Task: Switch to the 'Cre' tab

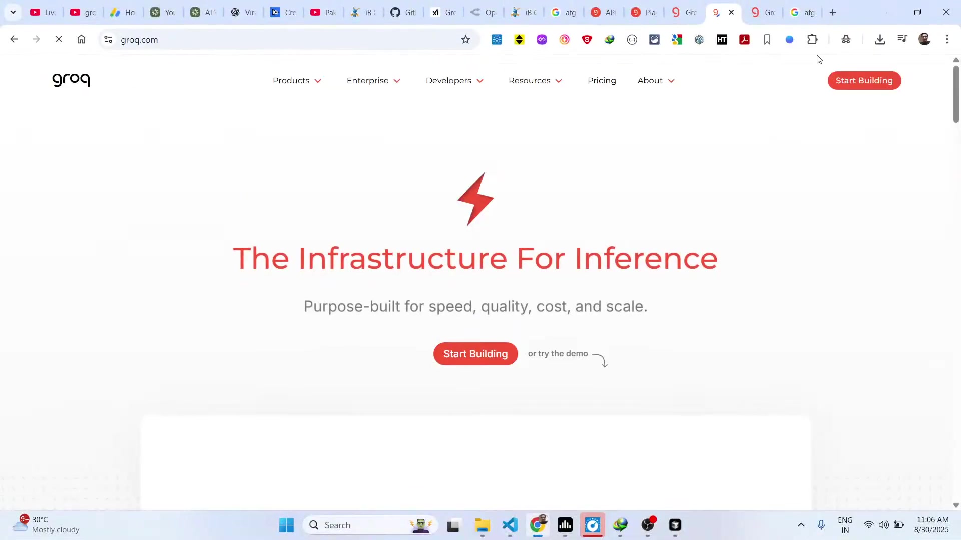Action: point(283,12)
